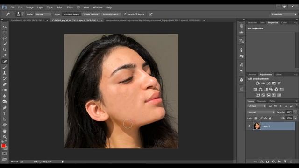The image size is (299, 168).
Task: Select the Lasso tool
Action: click(x=5, y=38)
